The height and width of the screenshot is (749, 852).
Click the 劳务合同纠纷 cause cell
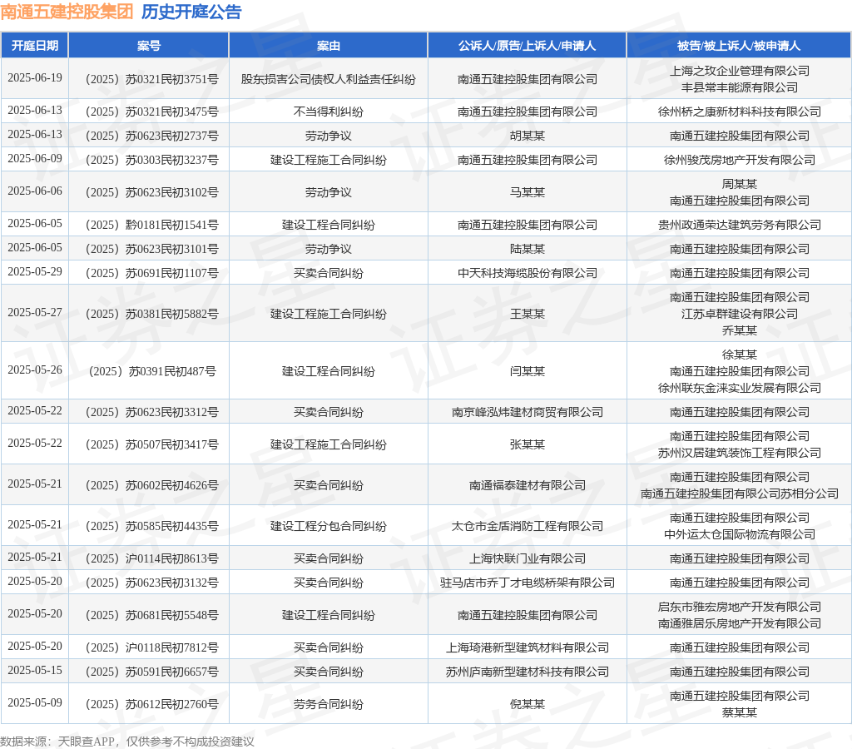[x=328, y=704]
